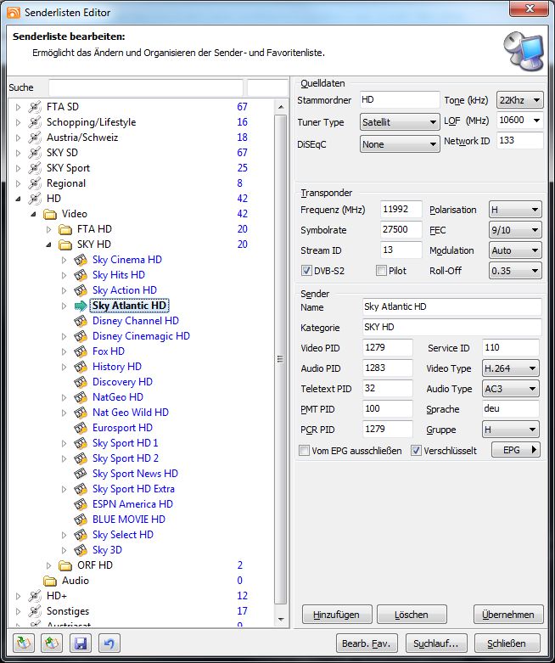Enable the Pilot checkbox
This screenshot has width=555, height=663.
tap(381, 271)
